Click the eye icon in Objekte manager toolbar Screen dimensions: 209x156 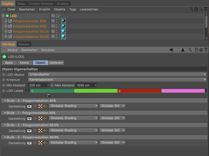pos(201,9)
